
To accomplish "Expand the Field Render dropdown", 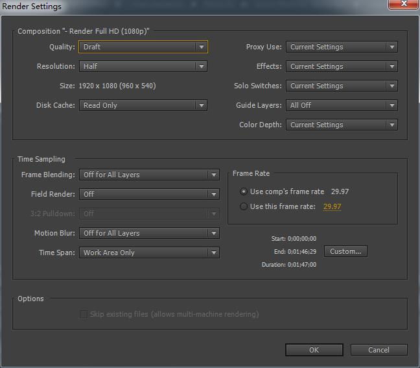I will pyautogui.click(x=149, y=194).
